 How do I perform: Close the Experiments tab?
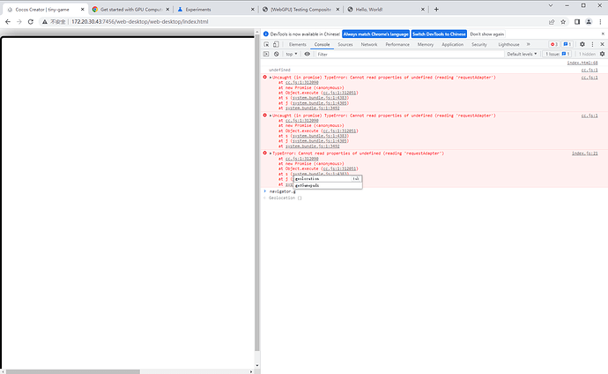[x=252, y=10]
